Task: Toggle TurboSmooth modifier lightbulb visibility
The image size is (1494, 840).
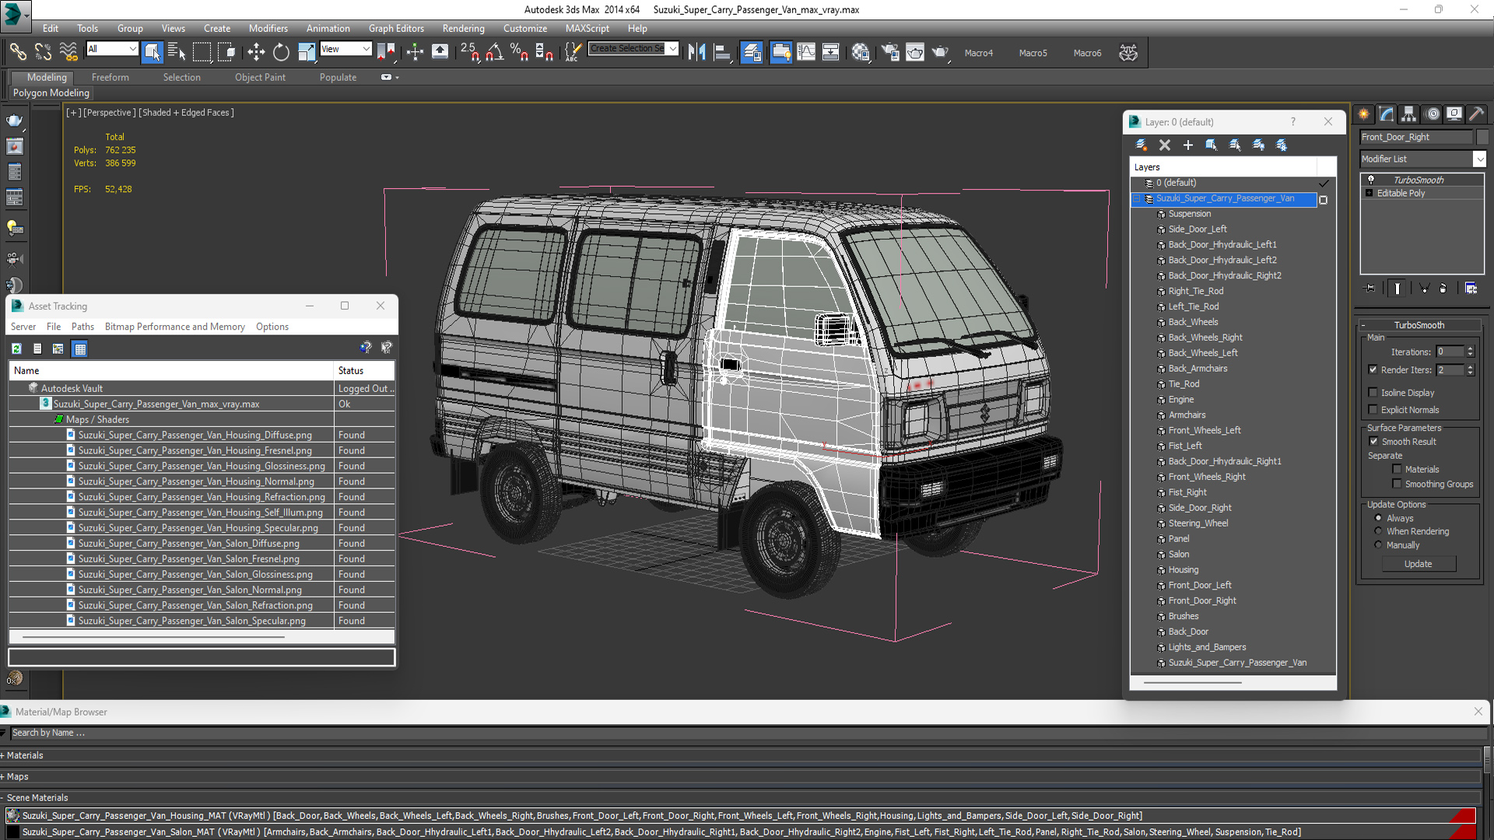Action: [x=1371, y=180]
